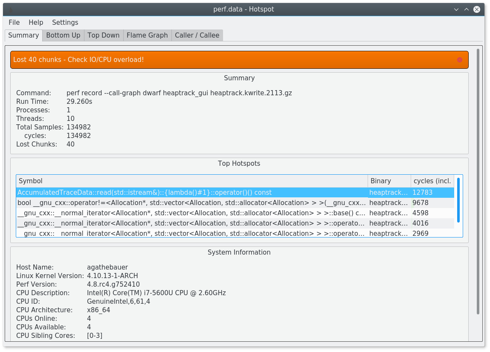The image size is (490, 352).
Task: Open the Help menu
Action: [36, 23]
